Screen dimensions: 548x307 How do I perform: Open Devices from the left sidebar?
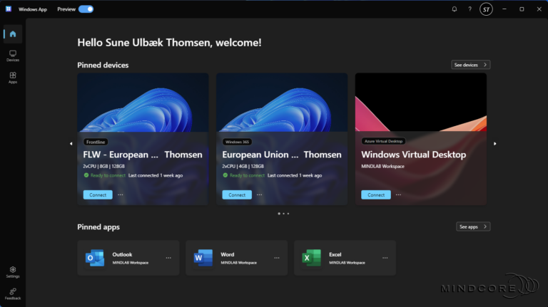click(13, 56)
